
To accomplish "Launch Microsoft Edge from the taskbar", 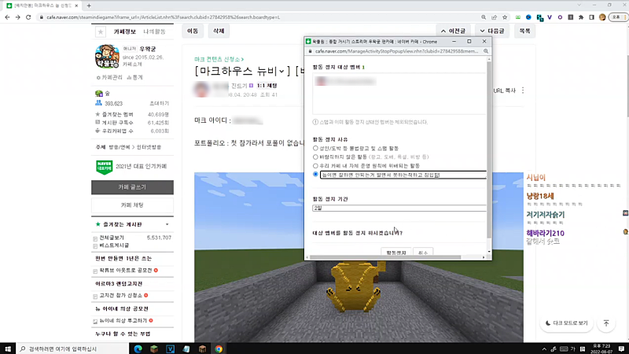I will [138, 348].
